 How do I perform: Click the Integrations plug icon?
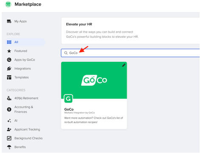[9, 69]
